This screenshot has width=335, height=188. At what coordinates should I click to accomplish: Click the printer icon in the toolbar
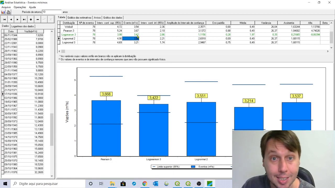tap(8, 12)
